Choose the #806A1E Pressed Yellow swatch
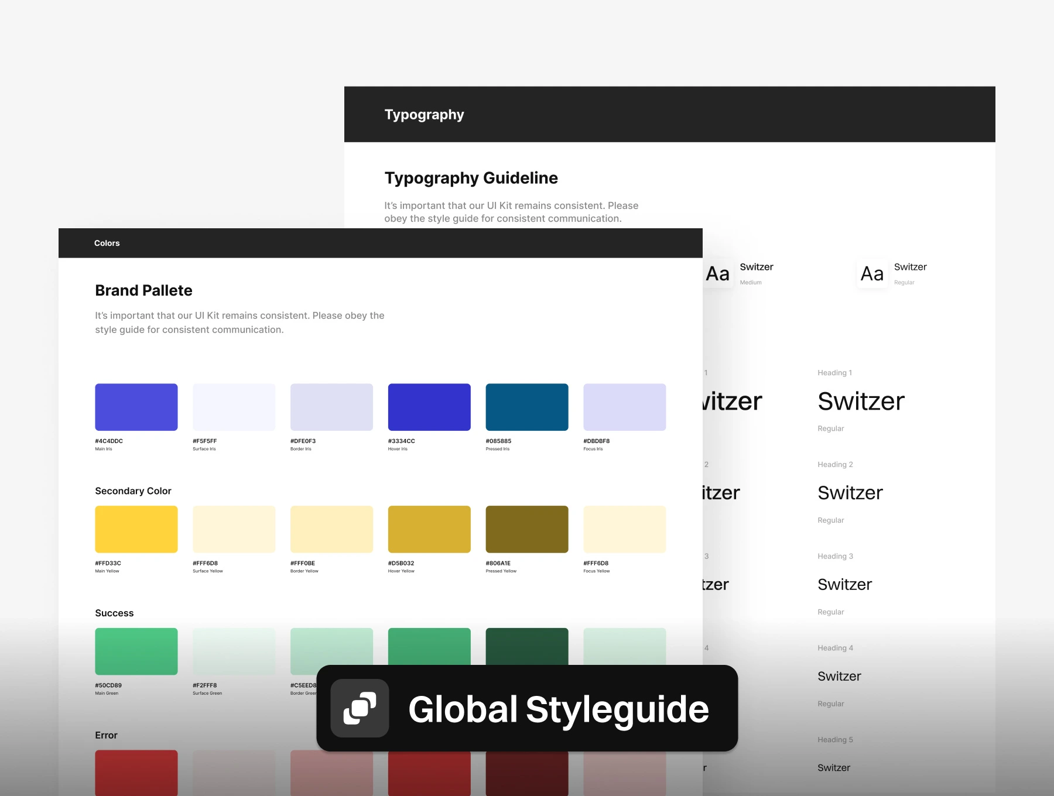 (527, 529)
